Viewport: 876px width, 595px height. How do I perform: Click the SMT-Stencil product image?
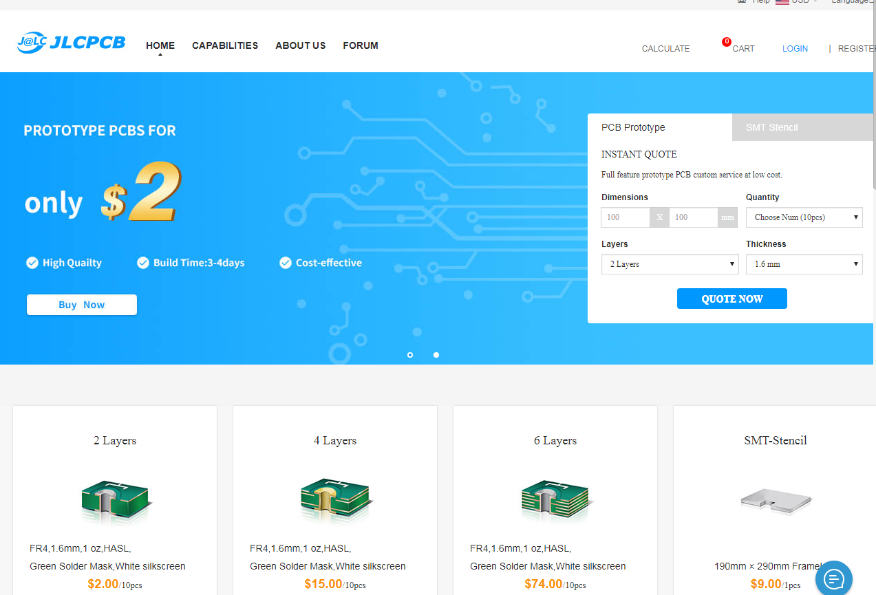[x=776, y=501]
